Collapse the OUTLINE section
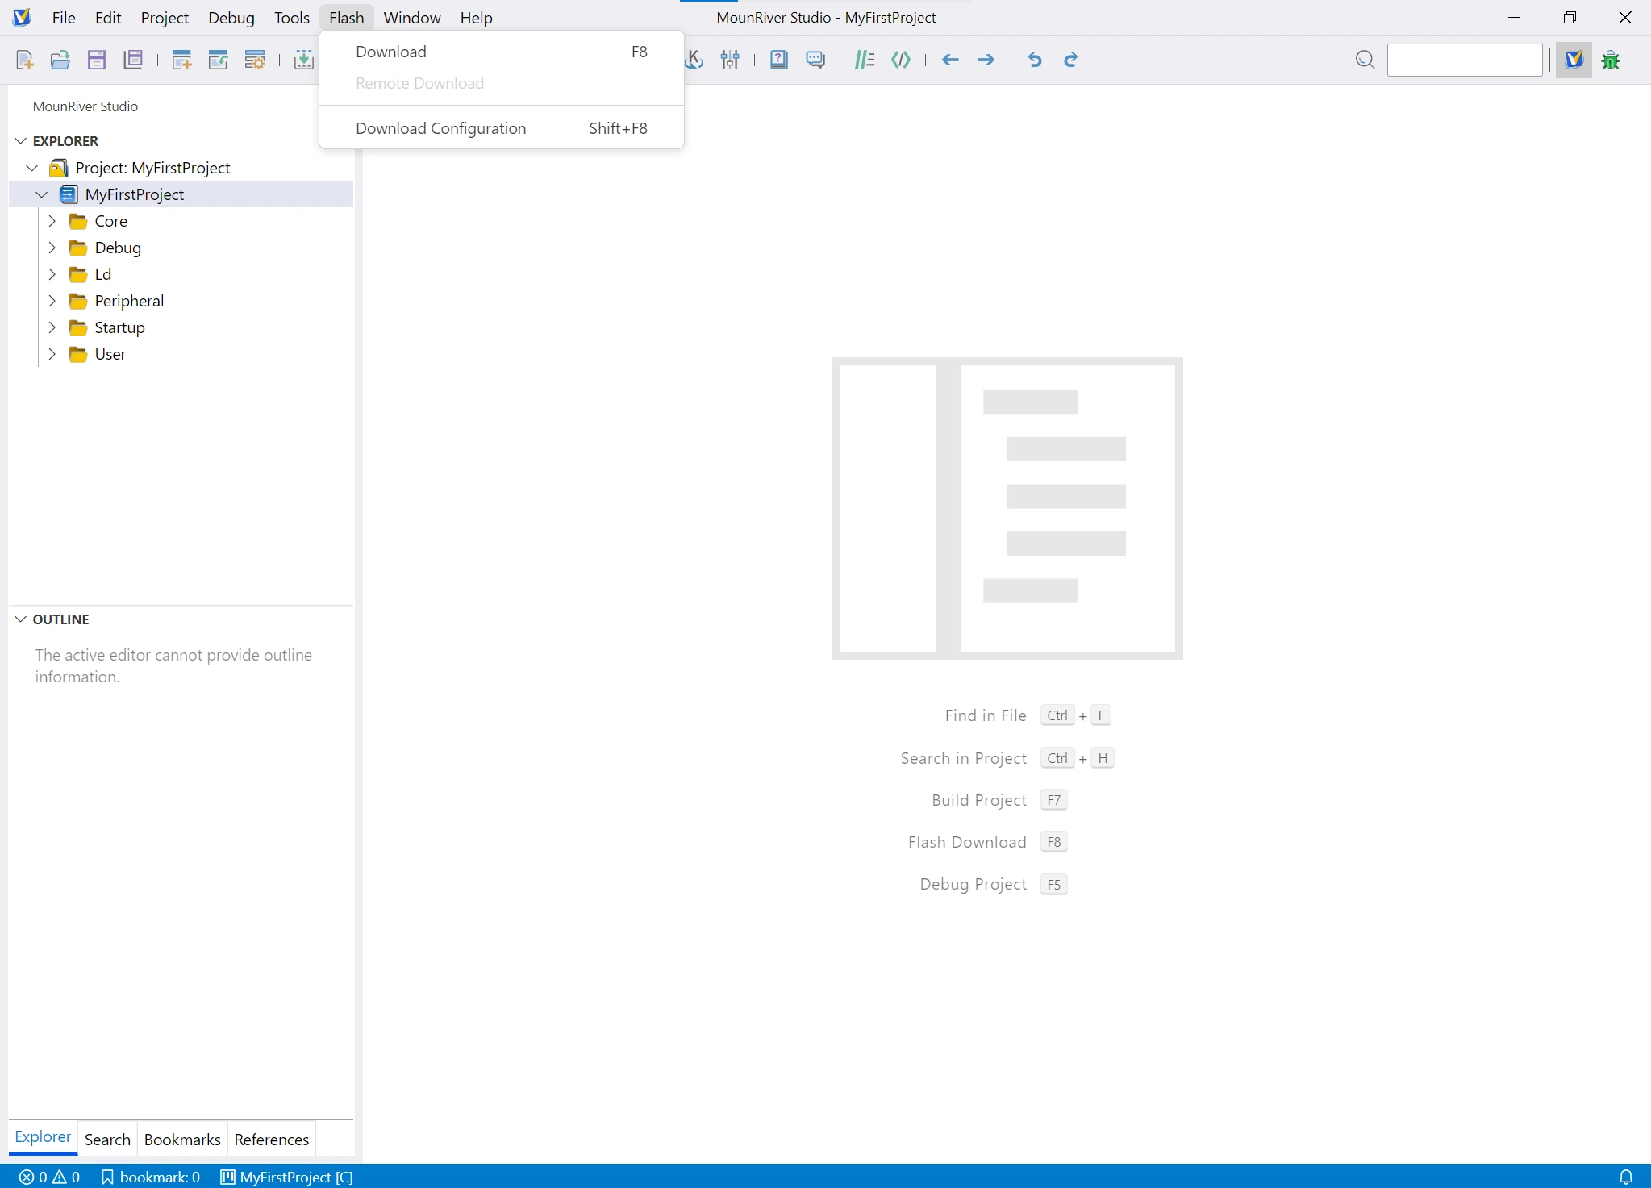Image resolution: width=1651 pixels, height=1188 pixels. pos(21,619)
